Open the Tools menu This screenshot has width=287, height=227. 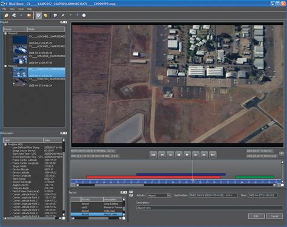21,9
